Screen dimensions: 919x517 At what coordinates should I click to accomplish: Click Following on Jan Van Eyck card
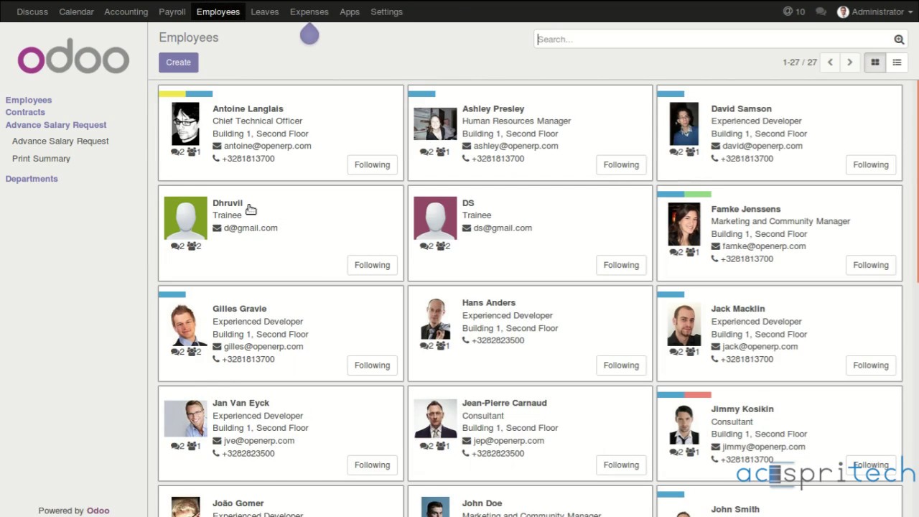point(372,465)
